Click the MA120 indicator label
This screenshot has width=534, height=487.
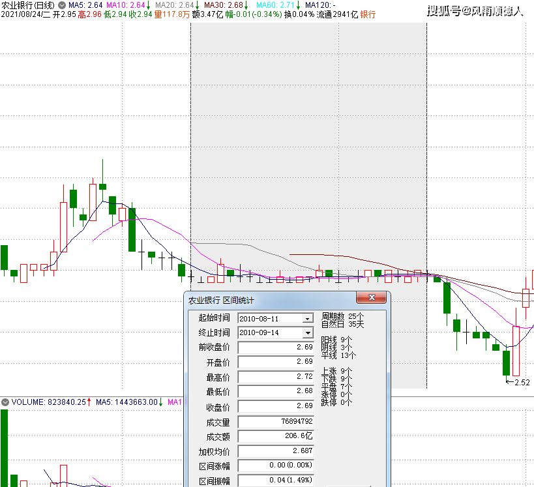point(320,5)
